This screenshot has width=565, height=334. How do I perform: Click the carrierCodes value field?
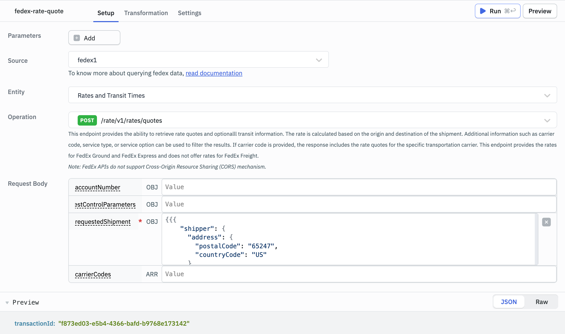[x=359, y=274]
